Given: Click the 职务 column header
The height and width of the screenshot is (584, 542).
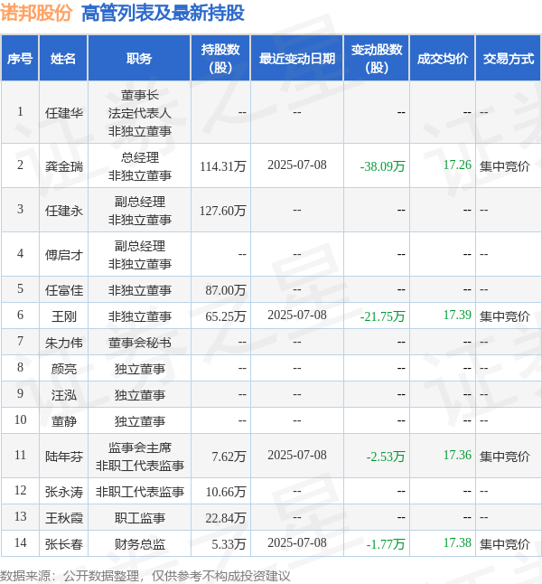Looking at the screenshot, I should (139, 59).
